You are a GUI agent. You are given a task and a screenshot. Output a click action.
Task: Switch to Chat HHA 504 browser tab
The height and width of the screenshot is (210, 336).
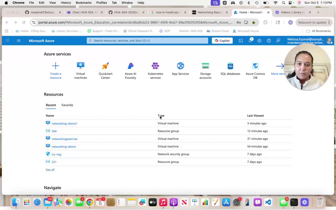(85, 12)
